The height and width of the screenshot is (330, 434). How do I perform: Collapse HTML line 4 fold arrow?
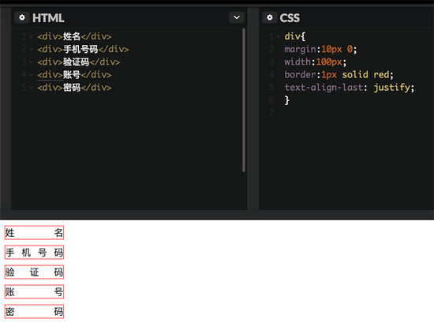point(32,75)
